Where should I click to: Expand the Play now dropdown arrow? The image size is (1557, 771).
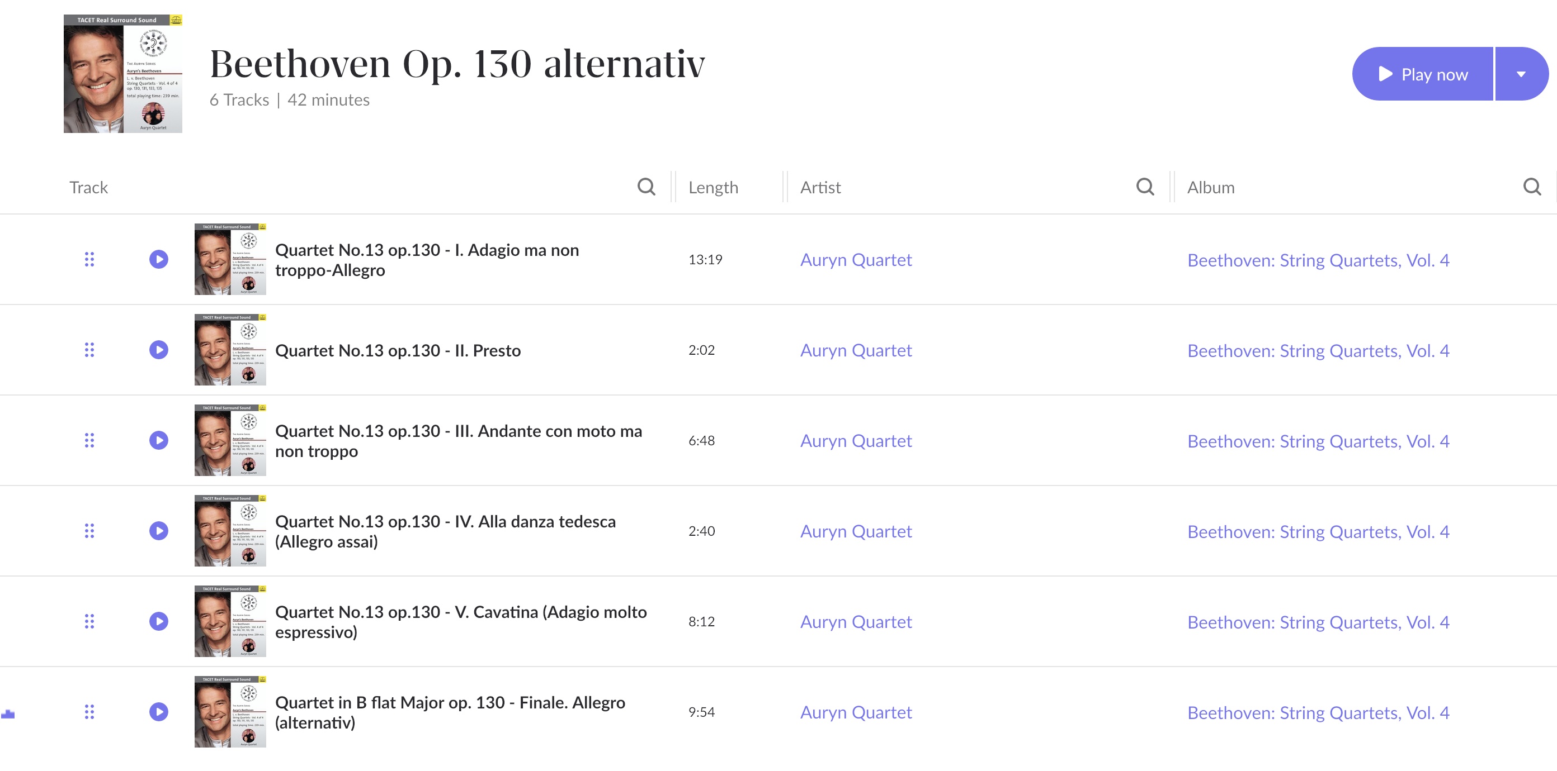click(1521, 74)
